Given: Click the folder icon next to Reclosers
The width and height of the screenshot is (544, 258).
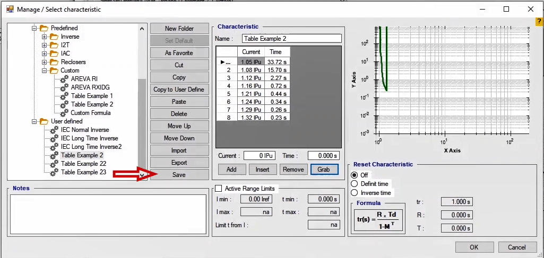Looking at the screenshot, I should [54, 62].
